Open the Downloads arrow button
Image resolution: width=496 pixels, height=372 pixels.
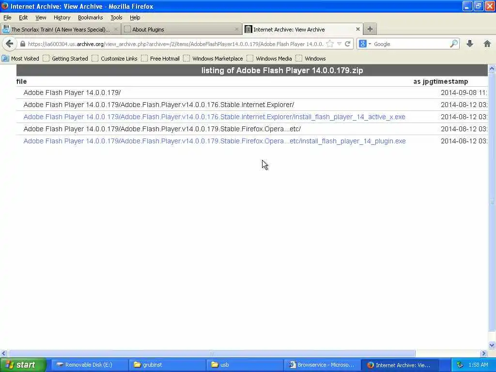click(x=470, y=44)
